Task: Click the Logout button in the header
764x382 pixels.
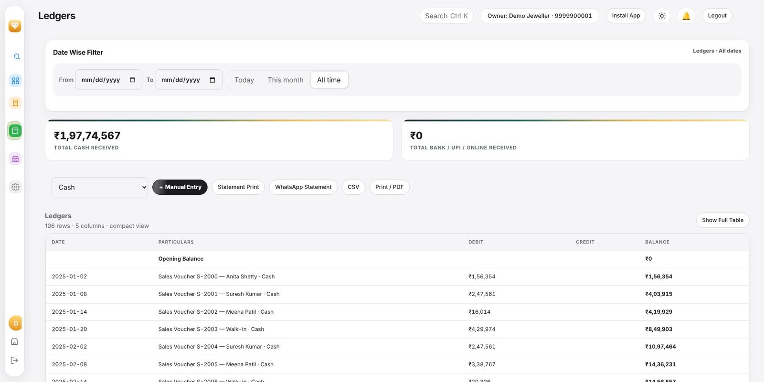Action: point(717,16)
